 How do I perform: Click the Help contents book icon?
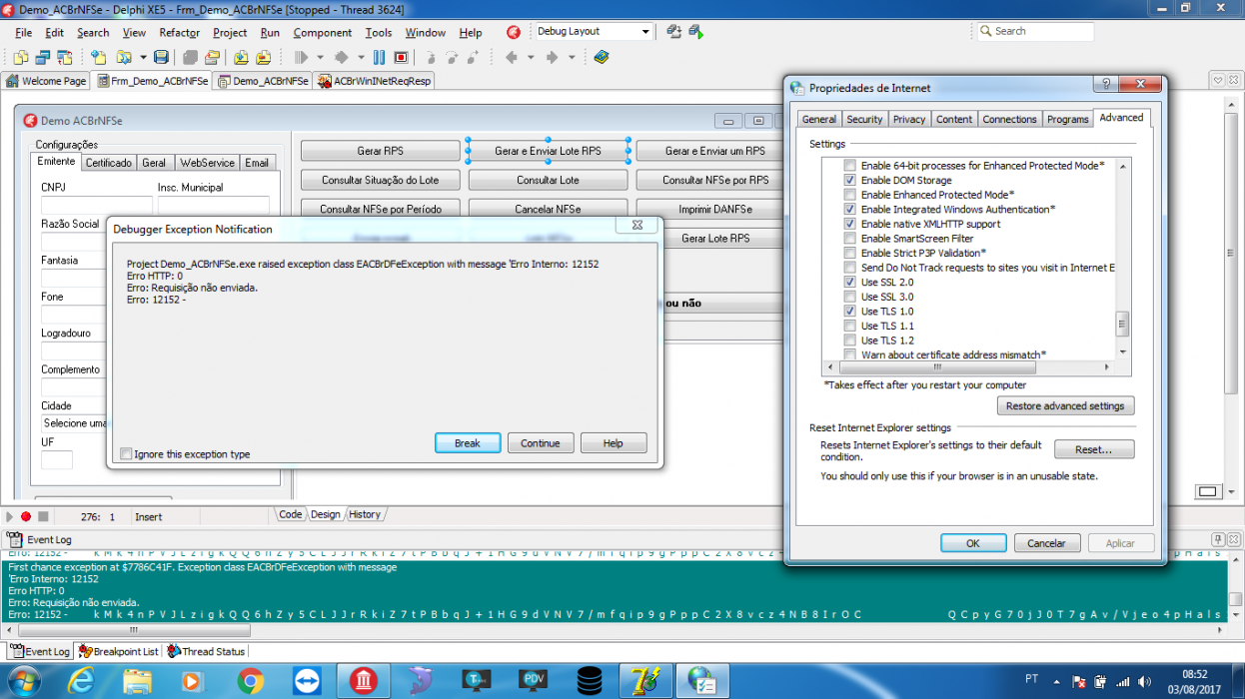click(x=602, y=57)
